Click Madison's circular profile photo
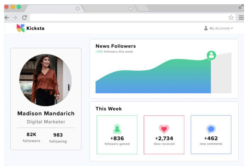This screenshot has width=248, height=166. 45,80
